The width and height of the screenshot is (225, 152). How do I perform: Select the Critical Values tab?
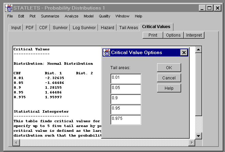point(156,27)
